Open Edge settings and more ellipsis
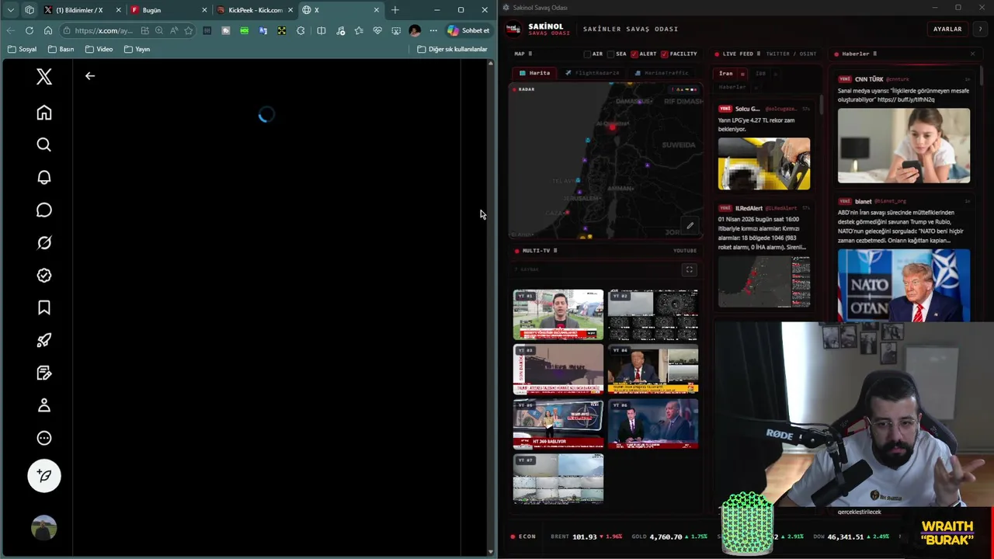This screenshot has width=994, height=559. click(x=433, y=30)
